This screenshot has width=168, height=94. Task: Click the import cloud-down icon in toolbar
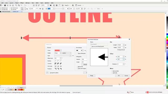point(8,5)
